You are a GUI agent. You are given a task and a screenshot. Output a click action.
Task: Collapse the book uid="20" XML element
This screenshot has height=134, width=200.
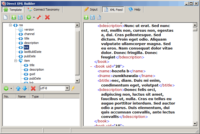(91, 66)
